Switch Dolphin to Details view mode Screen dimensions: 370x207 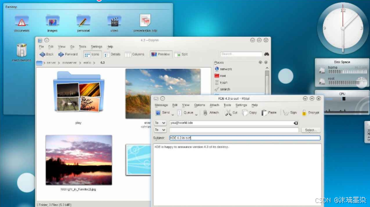point(112,54)
